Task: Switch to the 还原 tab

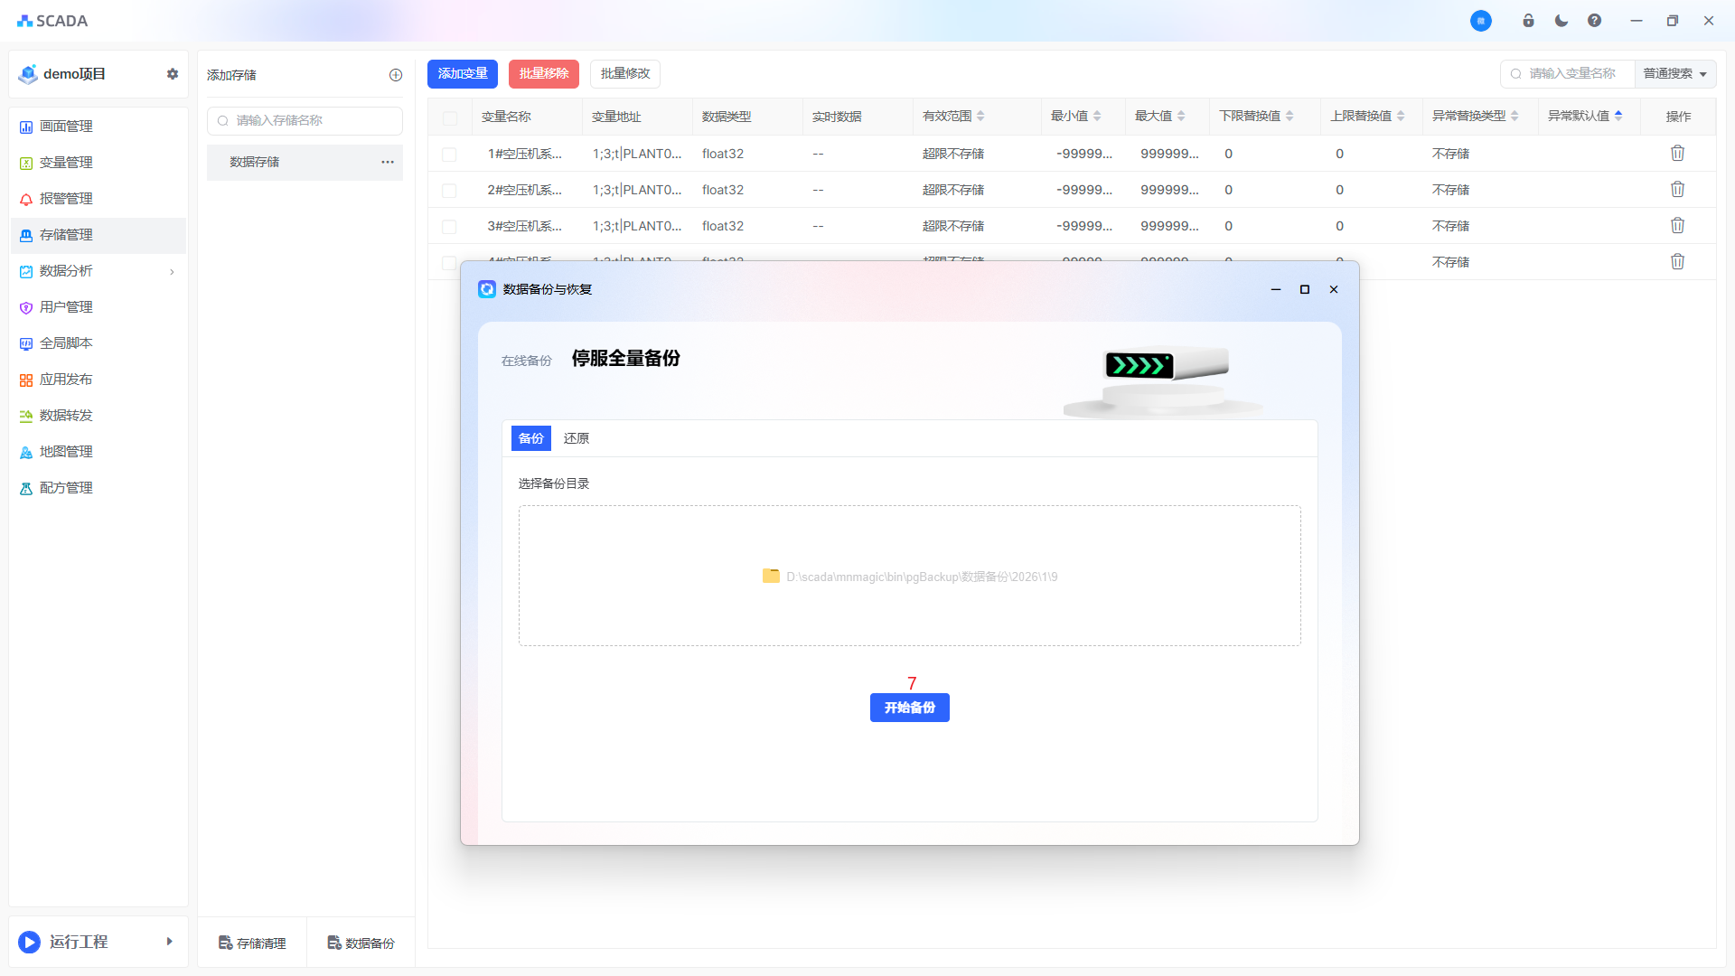Action: [577, 438]
